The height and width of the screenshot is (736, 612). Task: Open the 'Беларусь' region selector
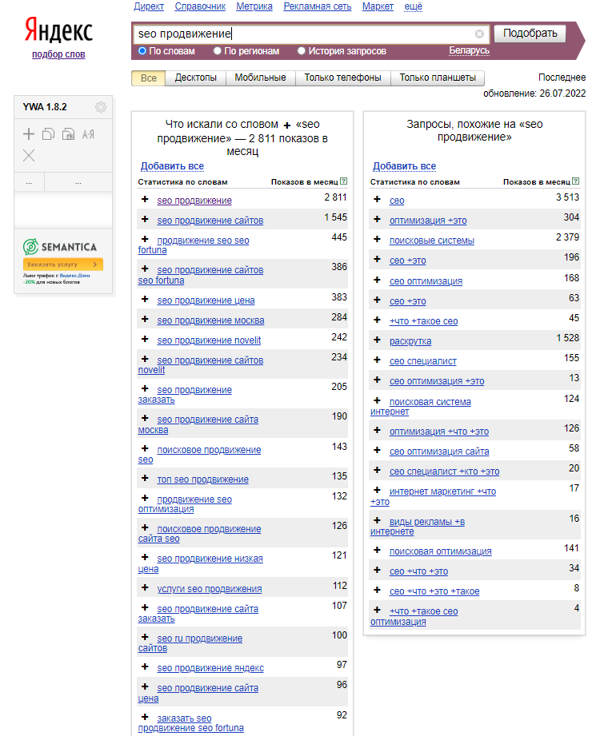pos(469,51)
